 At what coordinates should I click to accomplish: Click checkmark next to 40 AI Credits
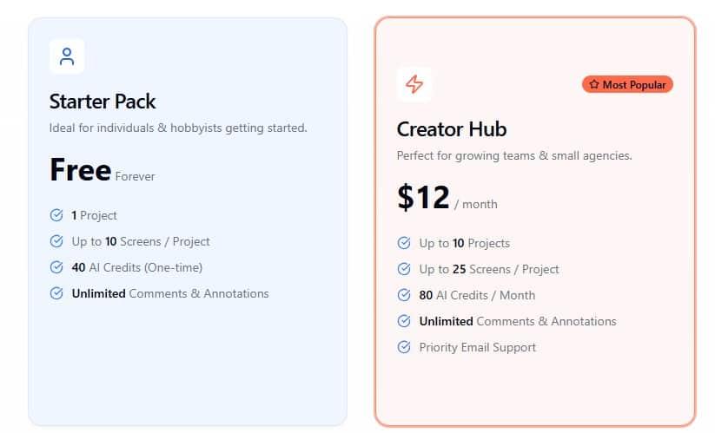(x=56, y=267)
